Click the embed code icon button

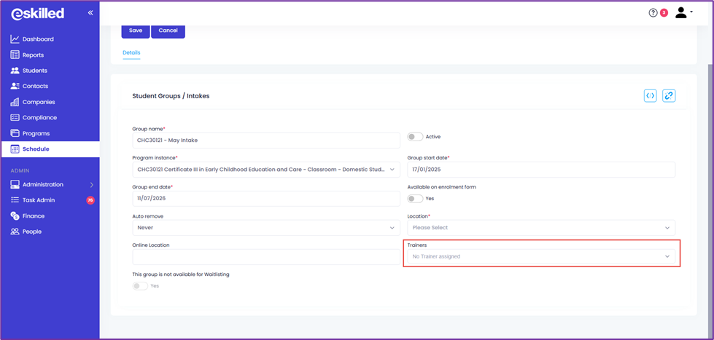(x=651, y=95)
